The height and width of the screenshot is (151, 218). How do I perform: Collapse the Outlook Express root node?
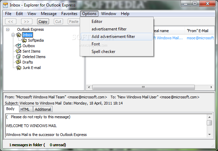tap(8, 30)
